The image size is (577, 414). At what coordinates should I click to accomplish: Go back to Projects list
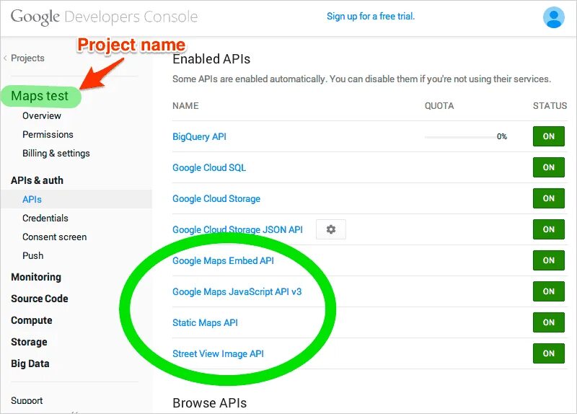pos(27,58)
